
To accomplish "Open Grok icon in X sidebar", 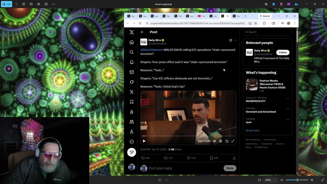I will pos(132,82).
